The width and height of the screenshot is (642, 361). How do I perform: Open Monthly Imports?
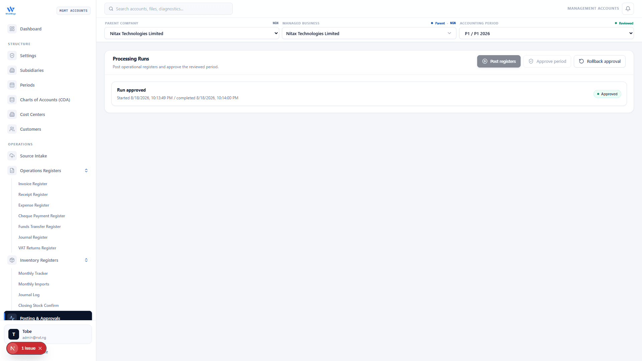tap(34, 284)
